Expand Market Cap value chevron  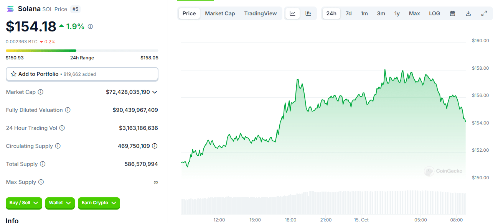(155, 92)
